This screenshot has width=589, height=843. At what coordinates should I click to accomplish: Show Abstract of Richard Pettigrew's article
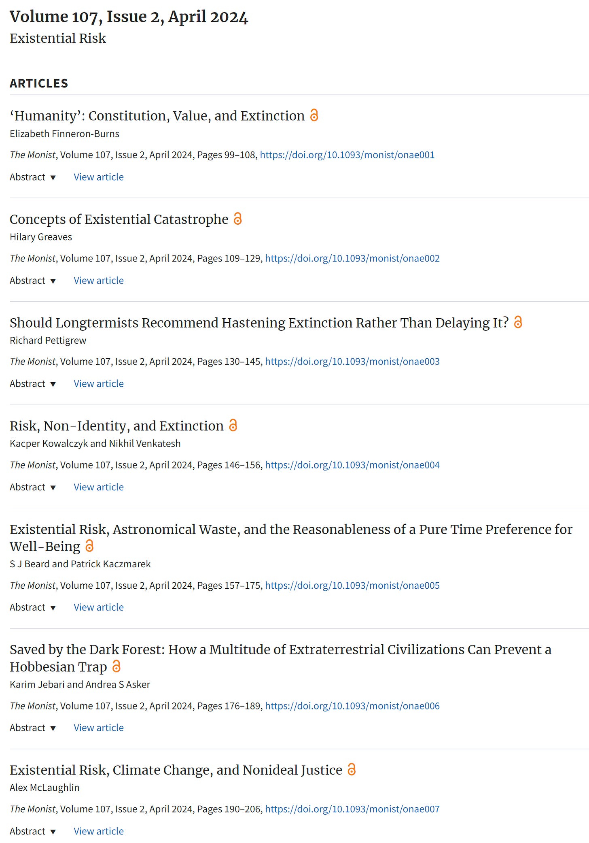pos(33,384)
